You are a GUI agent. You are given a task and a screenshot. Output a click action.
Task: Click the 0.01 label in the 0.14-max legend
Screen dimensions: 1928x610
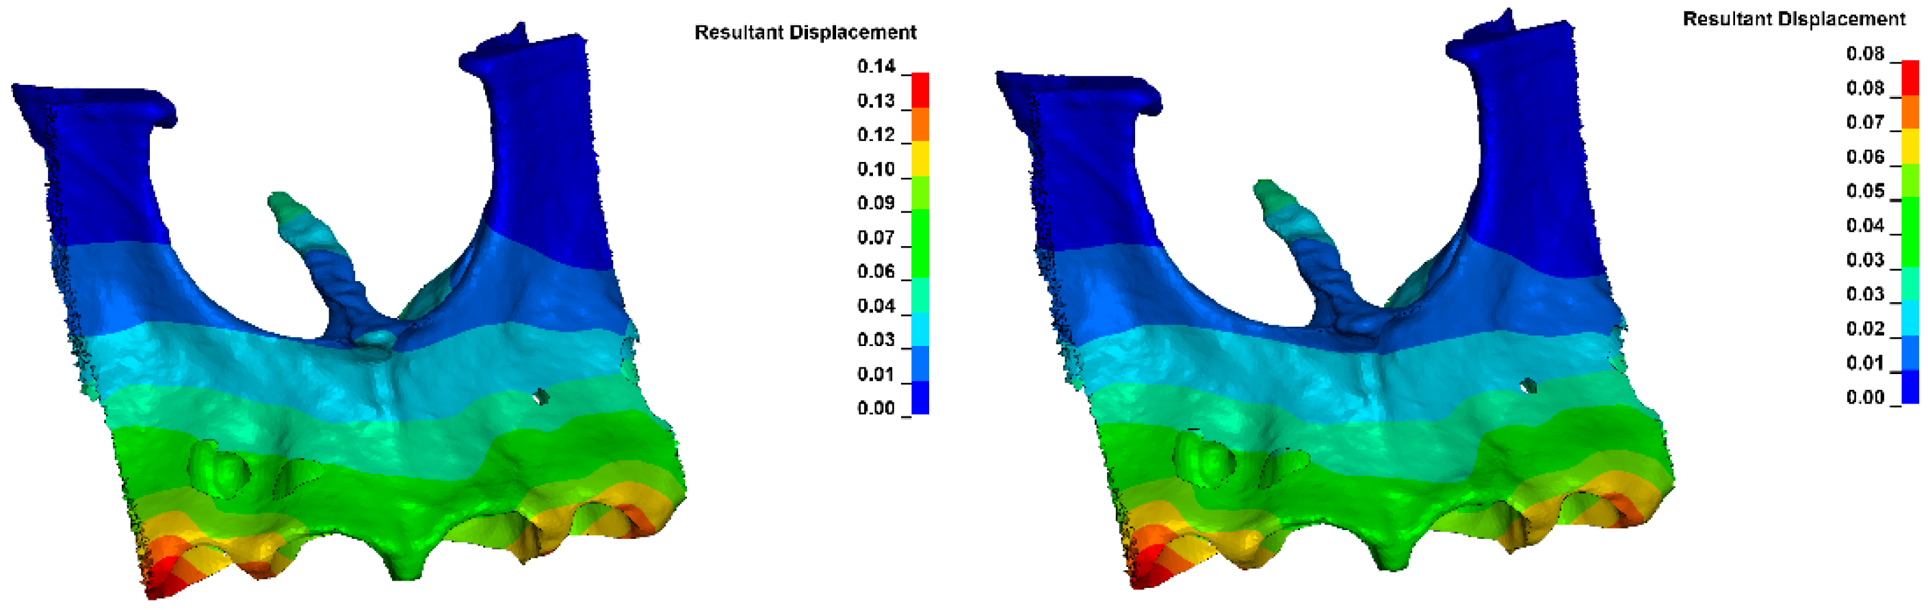[x=876, y=374]
